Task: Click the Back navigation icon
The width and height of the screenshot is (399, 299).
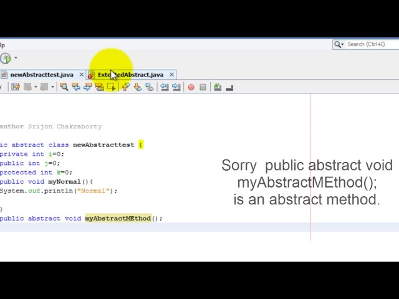Action: 27,87
